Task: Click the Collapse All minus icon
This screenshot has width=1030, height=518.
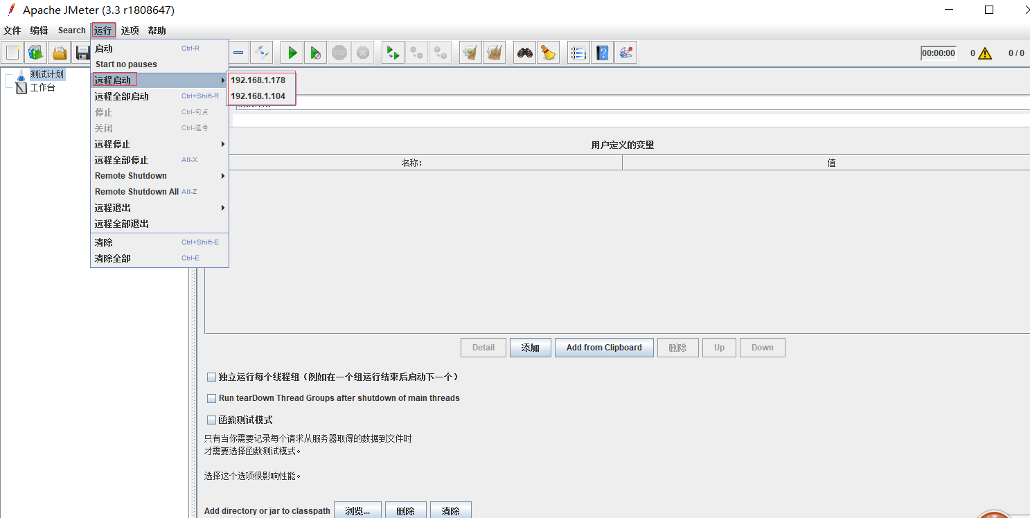Action: 238,53
